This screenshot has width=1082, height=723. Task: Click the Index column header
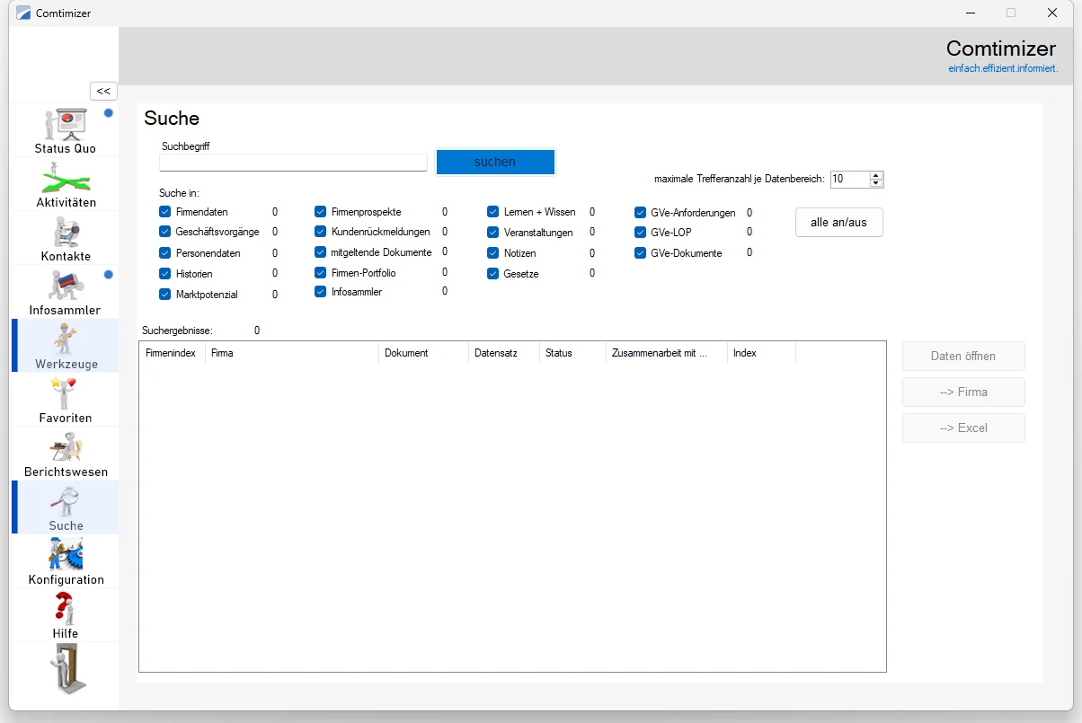pos(761,353)
